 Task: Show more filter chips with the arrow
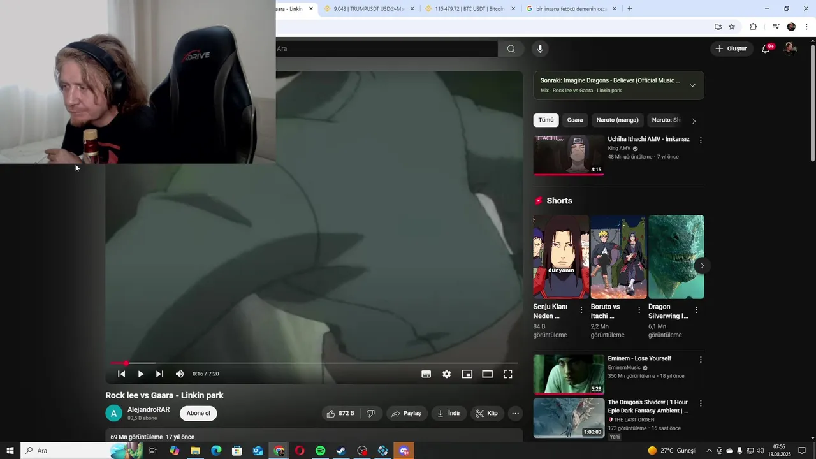tap(694, 120)
